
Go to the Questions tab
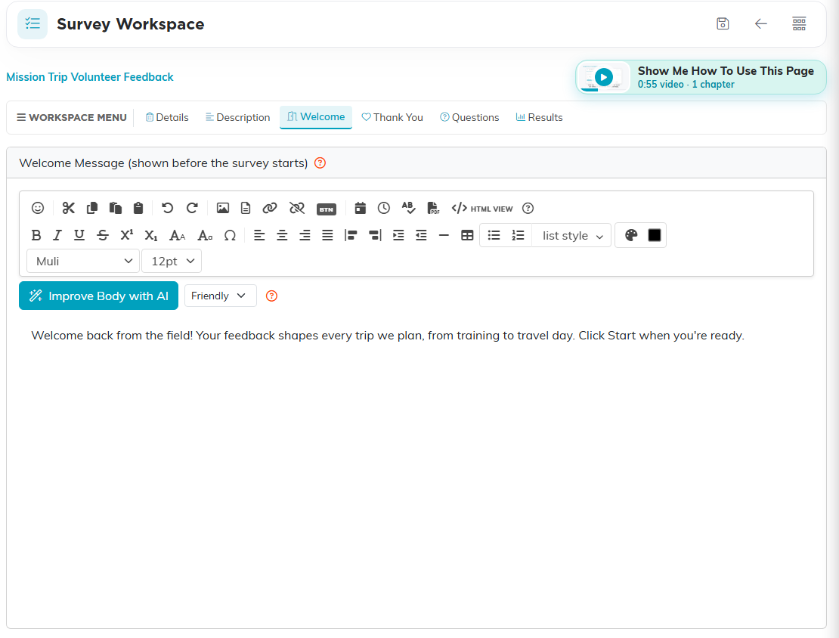pos(469,118)
